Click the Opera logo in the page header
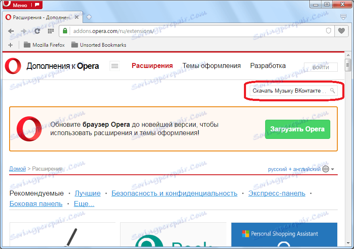This screenshot has height=249, width=354. pos(13,66)
